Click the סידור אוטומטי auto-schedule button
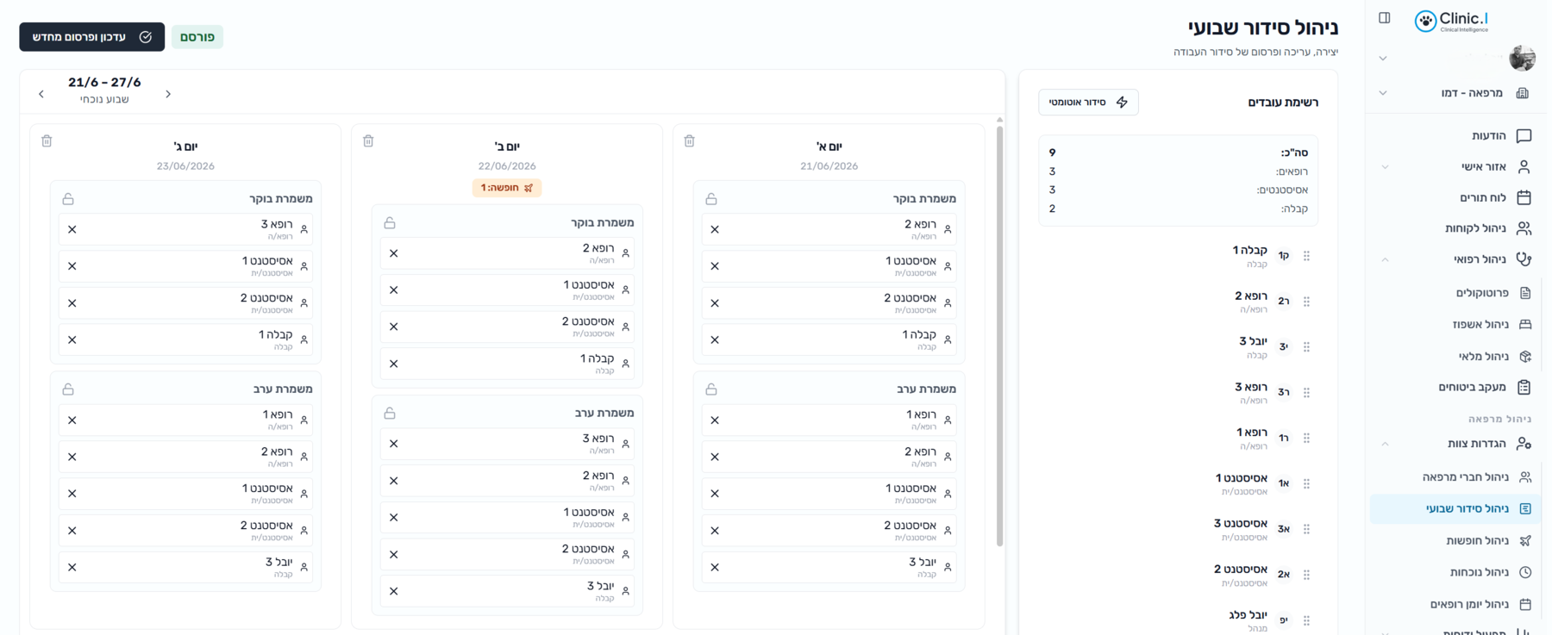 pos(1088,103)
